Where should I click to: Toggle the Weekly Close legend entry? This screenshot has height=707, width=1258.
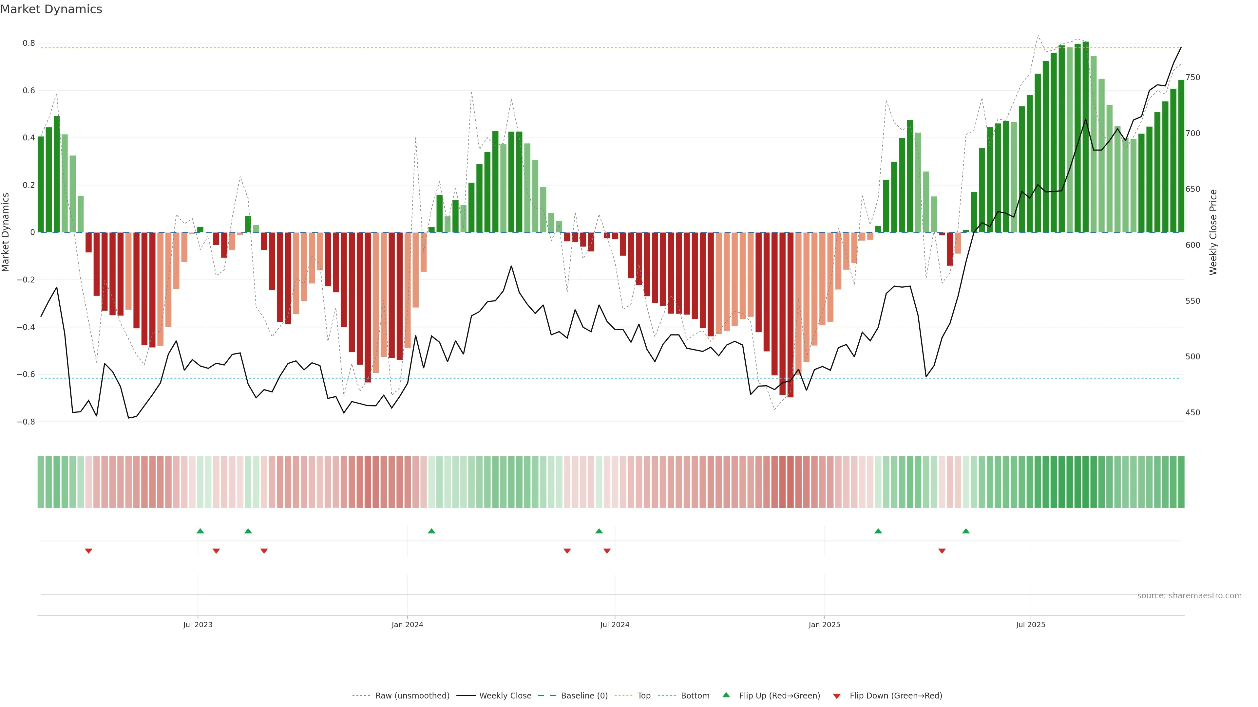tap(505, 696)
